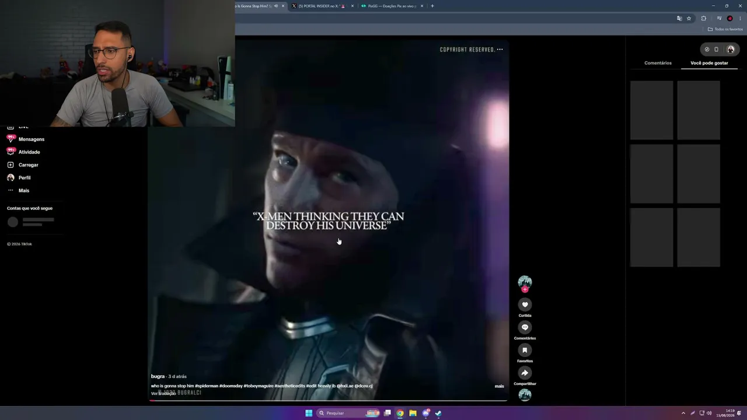Image resolution: width=747 pixels, height=420 pixels.
Task: Open File Explorer from the taskbar
Action: coord(413,413)
